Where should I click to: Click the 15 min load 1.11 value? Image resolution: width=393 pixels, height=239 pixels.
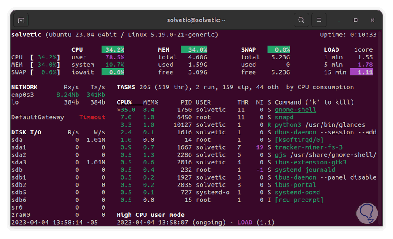(x=361, y=72)
